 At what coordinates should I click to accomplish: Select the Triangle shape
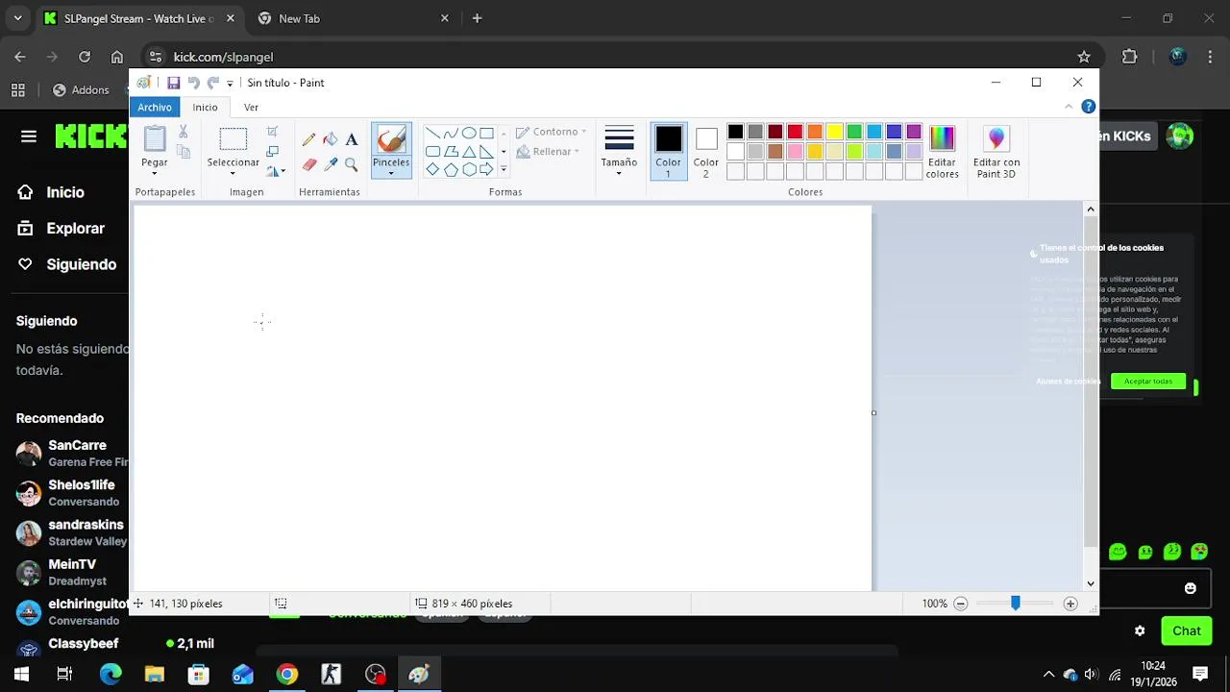(x=469, y=152)
